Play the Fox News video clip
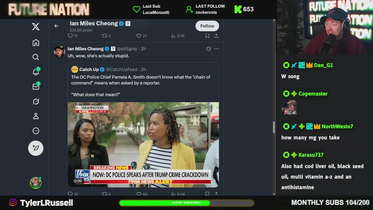This screenshot has height=210, width=373. 143,145
